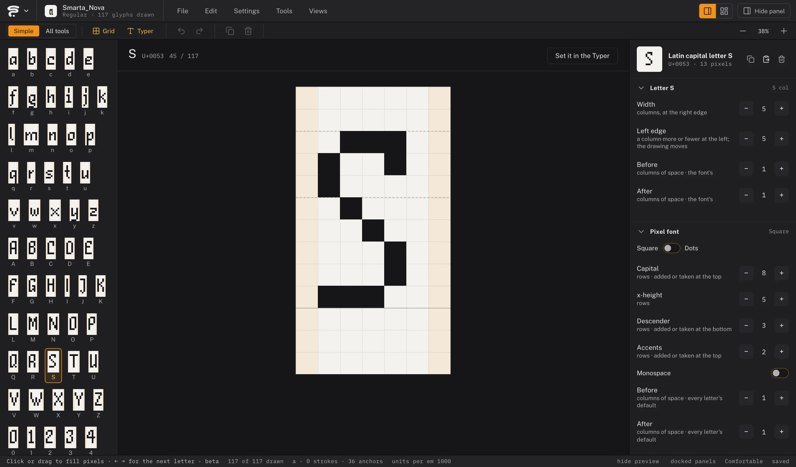The width and height of the screenshot is (796, 467).
Task: Open the Views menu
Action: coord(318,11)
